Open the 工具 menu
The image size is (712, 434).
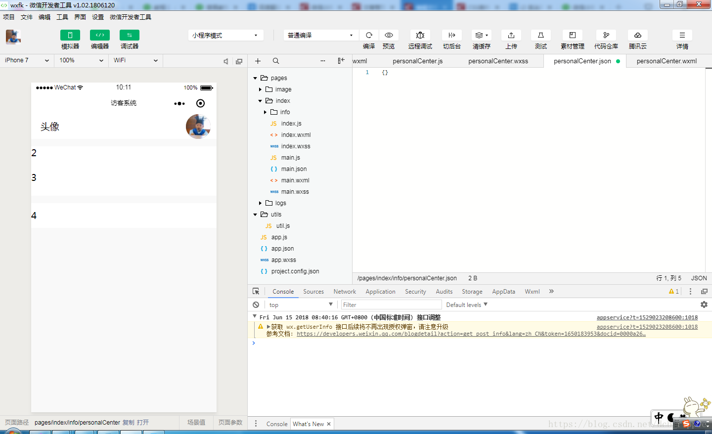(x=62, y=17)
